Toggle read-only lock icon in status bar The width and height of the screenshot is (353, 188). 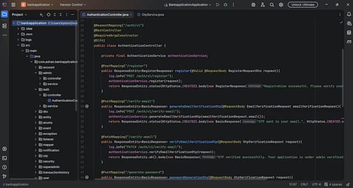pyautogui.click(x=348, y=184)
